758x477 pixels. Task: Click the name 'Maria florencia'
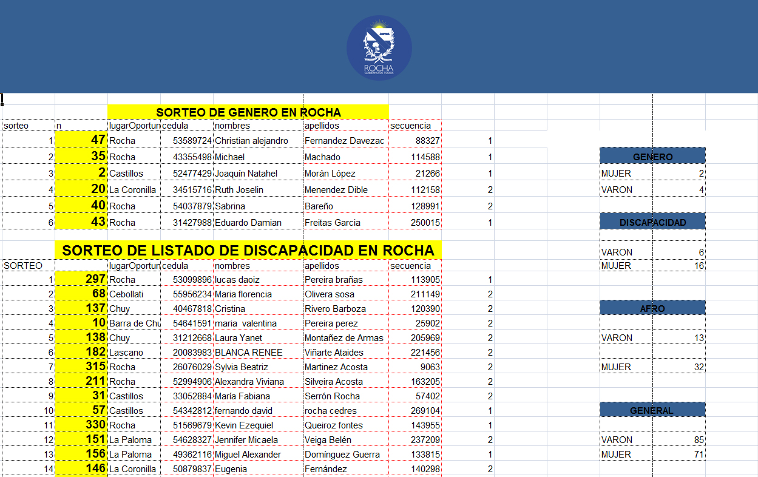coord(243,294)
